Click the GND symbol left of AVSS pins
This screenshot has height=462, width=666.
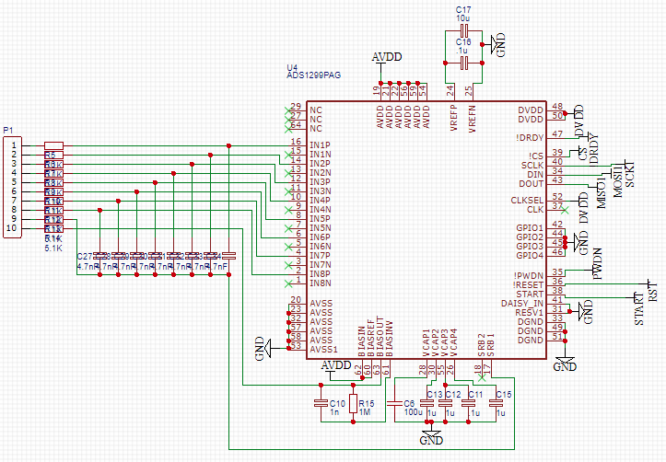pyautogui.click(x=263, y=349)
